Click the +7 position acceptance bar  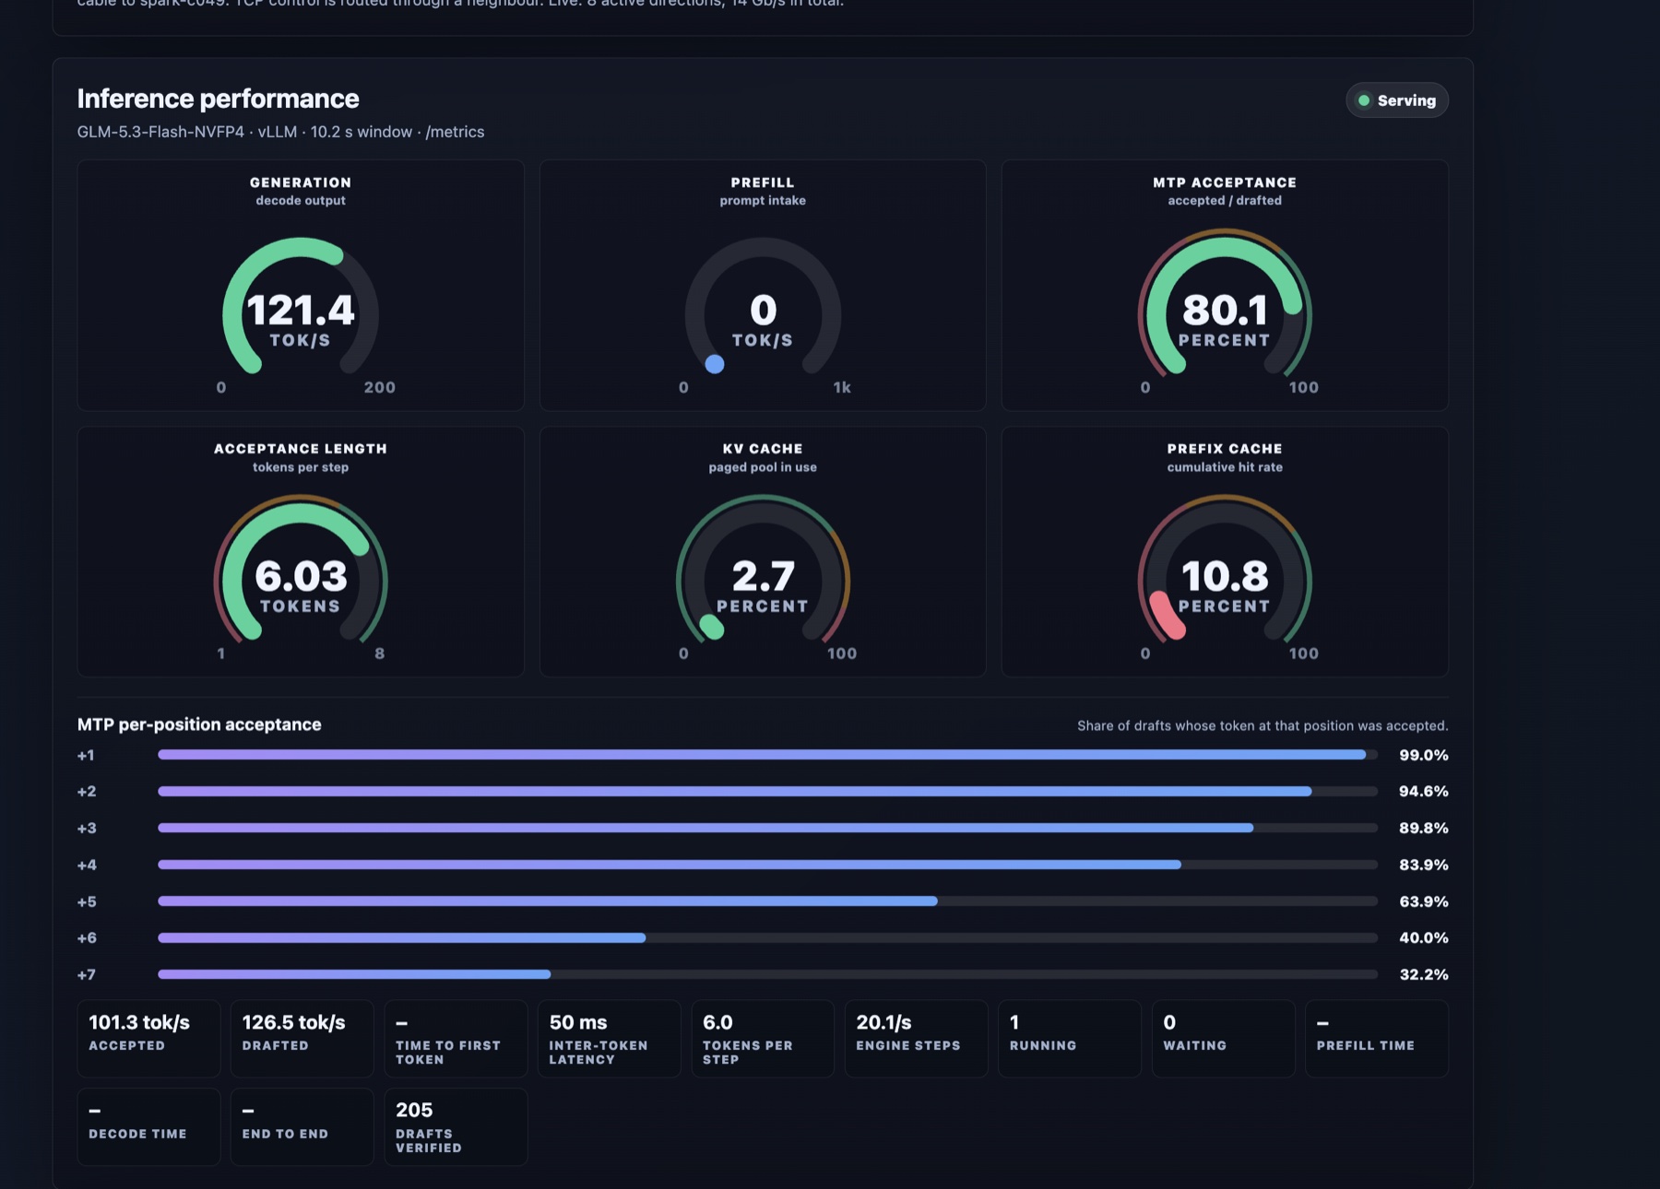click(767, 974)
